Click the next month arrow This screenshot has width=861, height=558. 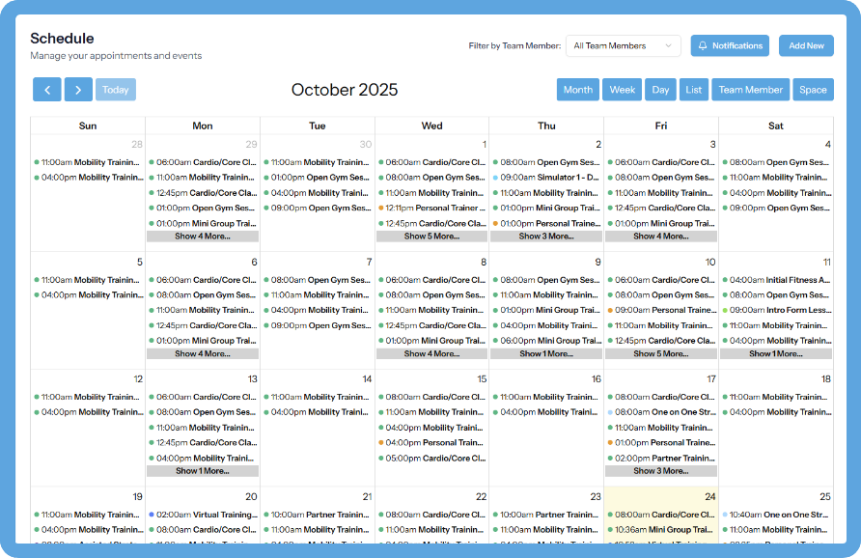coord(78,89)
